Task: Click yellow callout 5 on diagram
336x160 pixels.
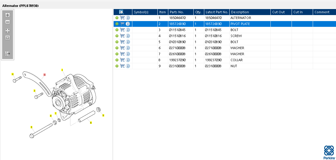Action: [x=31, y=127]
